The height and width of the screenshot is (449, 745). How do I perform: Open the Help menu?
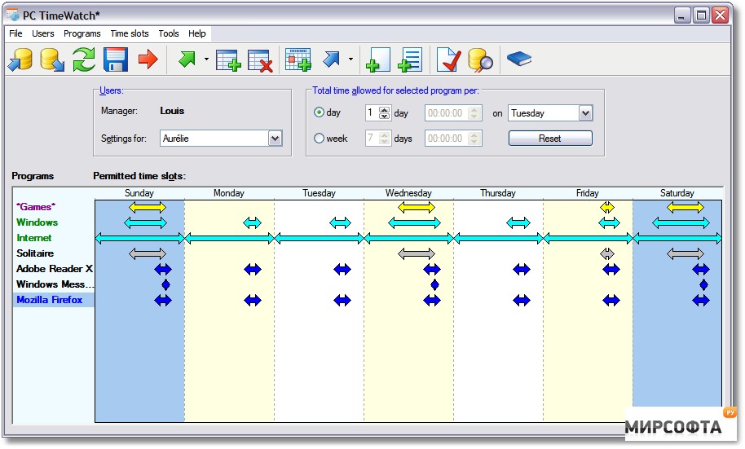click(196, 33)
